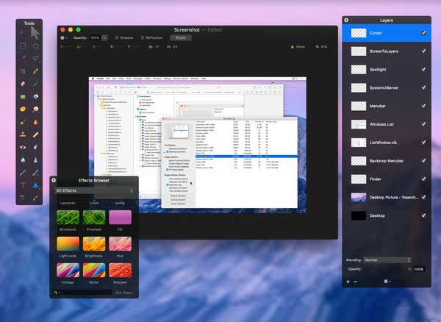Select the Paint Bucket tool
The image size is (441, 322).
35,96
